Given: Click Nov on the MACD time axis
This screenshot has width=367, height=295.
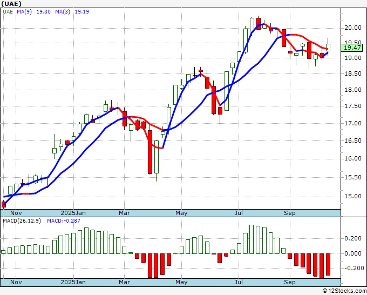Looking at the screenshot, I should point(16,282).
